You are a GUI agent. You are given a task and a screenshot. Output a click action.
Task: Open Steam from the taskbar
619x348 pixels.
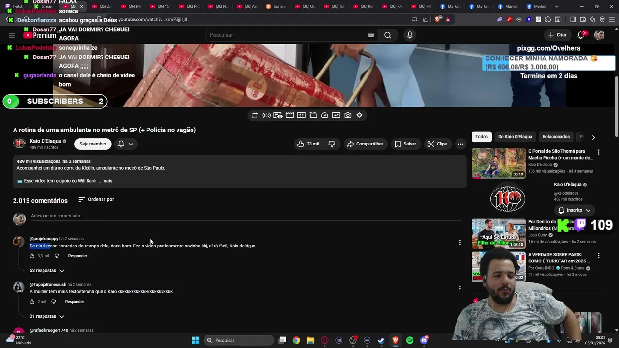coord(381,340)
